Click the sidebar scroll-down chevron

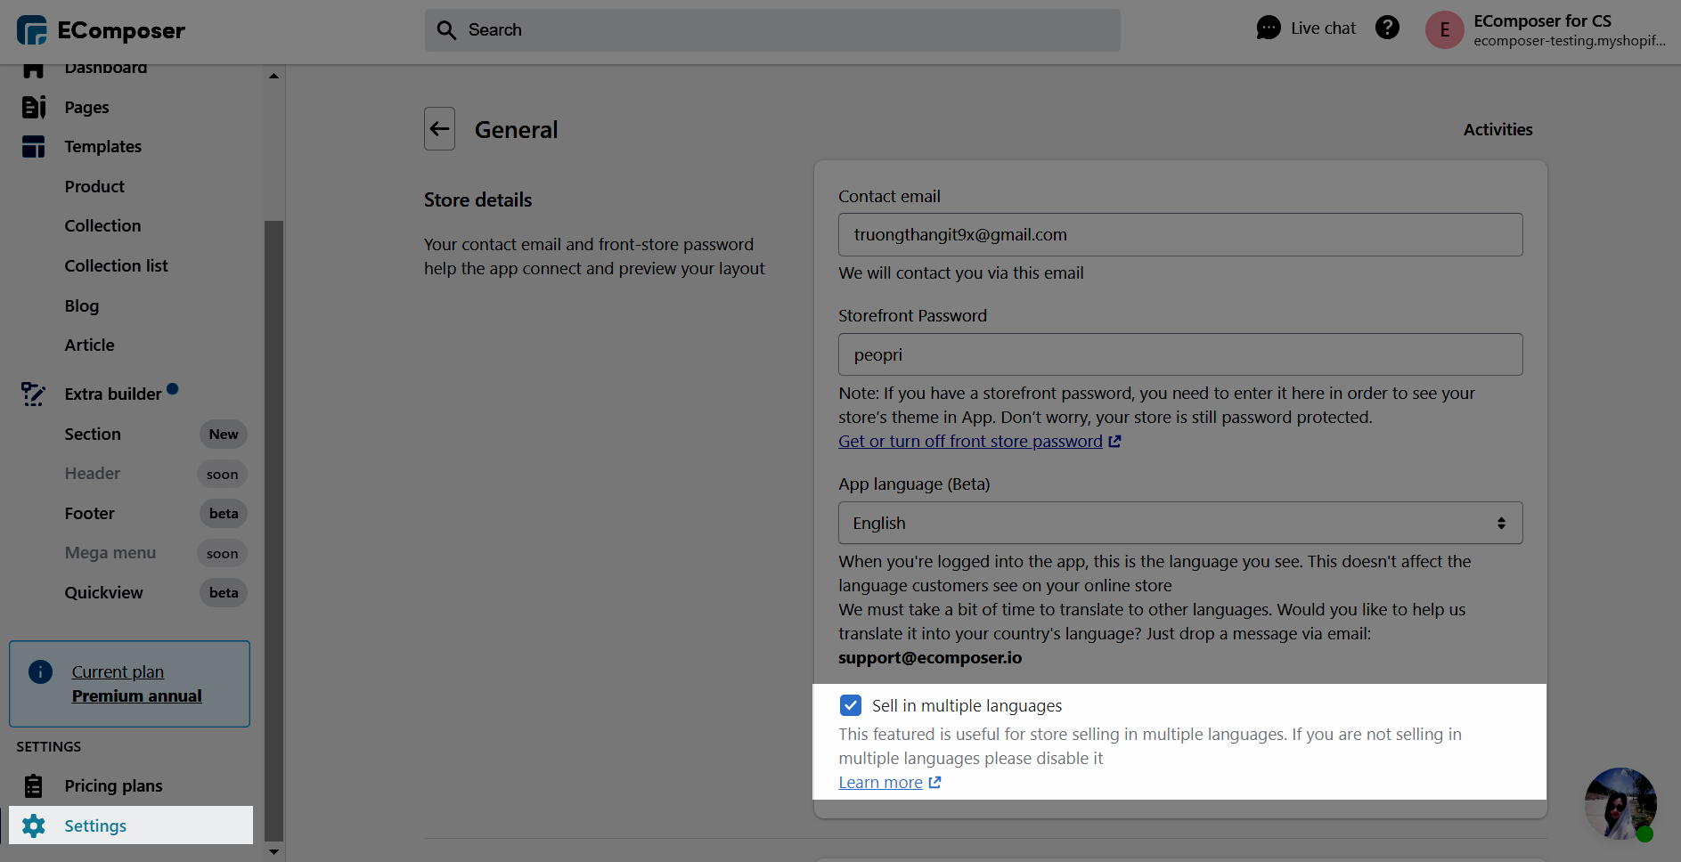click(x=273, y=852)
